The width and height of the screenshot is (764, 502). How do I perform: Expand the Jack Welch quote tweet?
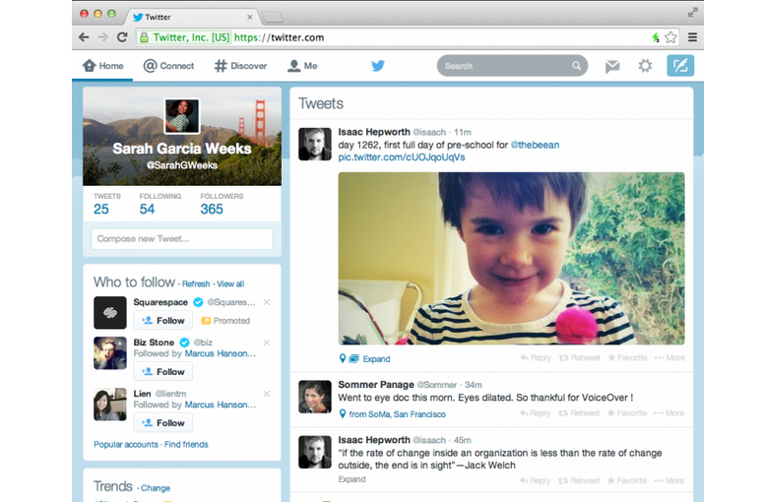[x=351, y=479]
